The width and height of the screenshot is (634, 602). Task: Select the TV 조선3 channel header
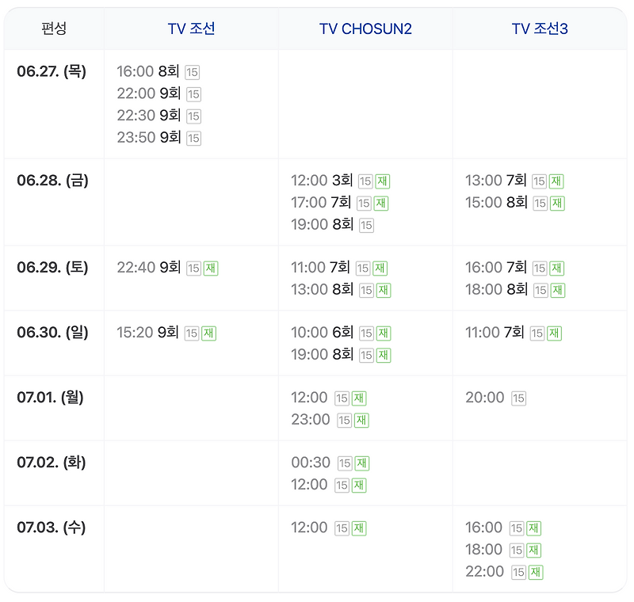pyautogui.click(x=540, y=29)
